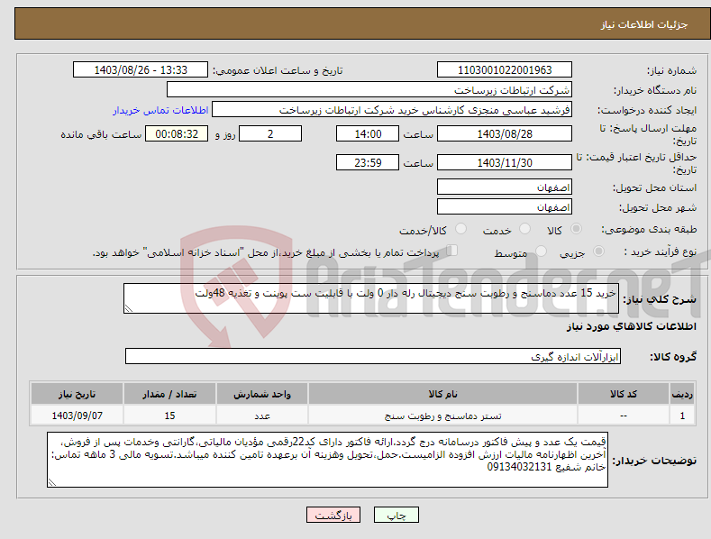Click the توضیحات خریدار notes text area
The height and width of the screenshot is (539, 711).
pyautogui.click(x=327, y=460)
